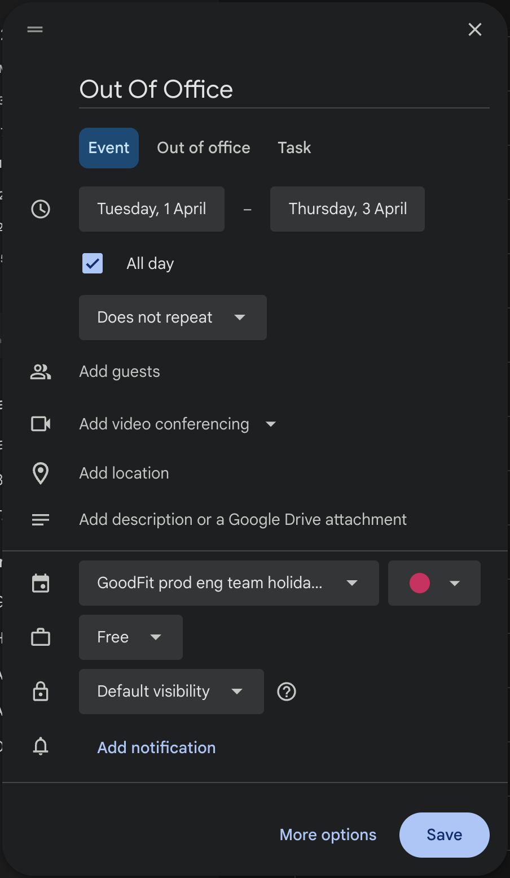The width and height of the screenshot is (510, 878).
Task: Click Add notification link
Action: click(156, 747)
